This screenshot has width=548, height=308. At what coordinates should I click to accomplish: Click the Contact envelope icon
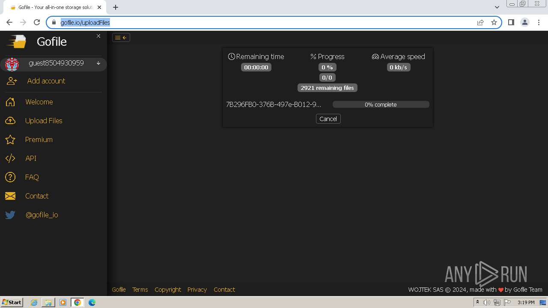point(10,196)
